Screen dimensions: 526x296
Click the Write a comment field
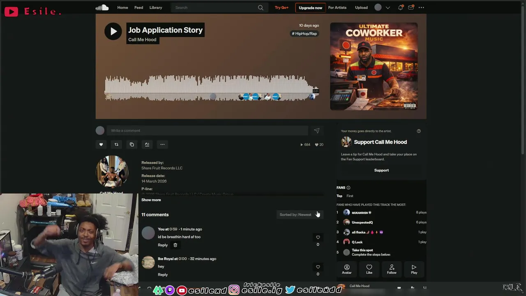pos(208,130)
